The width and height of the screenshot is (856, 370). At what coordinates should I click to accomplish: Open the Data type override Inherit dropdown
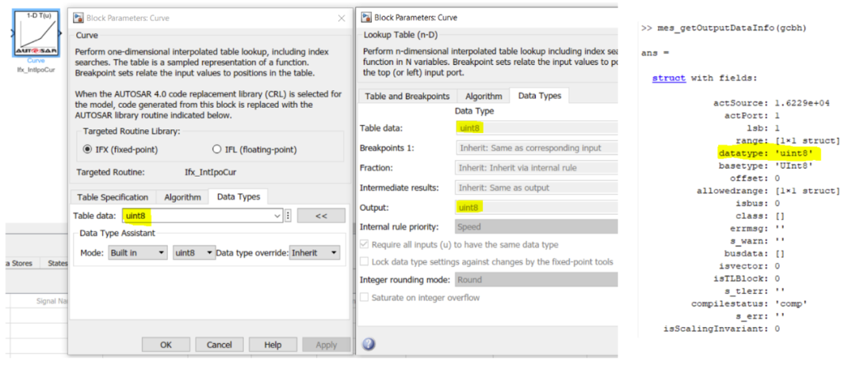[315, 253]
